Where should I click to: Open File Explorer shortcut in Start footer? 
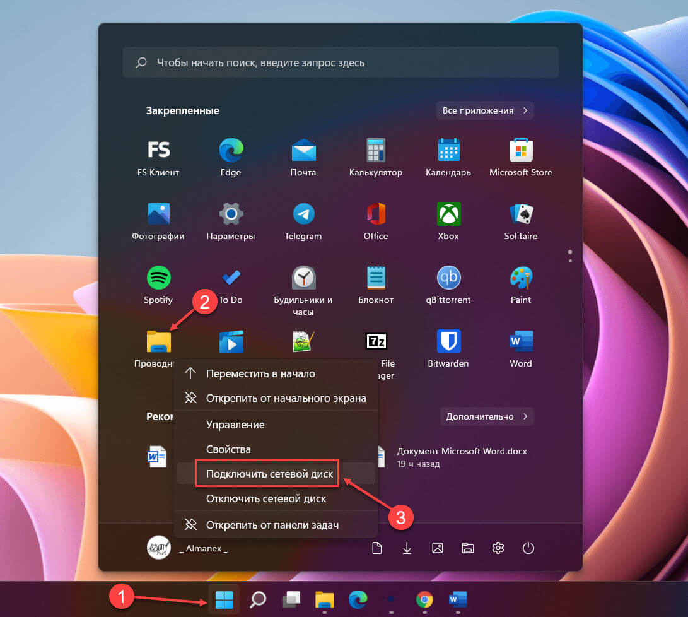(468, 548)
